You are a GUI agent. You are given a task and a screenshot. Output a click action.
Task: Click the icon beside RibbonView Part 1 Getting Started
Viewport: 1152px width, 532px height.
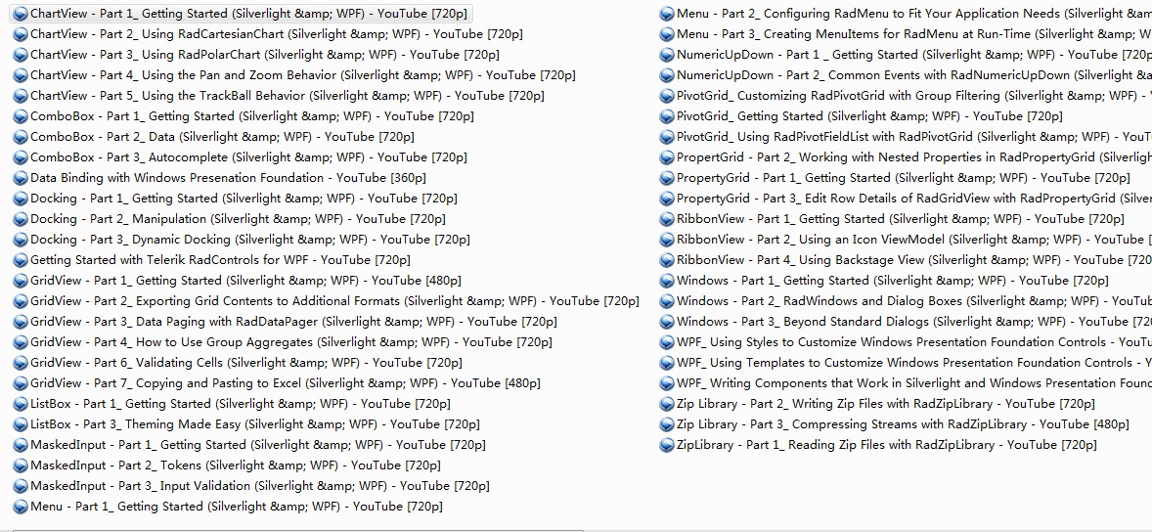667,220
